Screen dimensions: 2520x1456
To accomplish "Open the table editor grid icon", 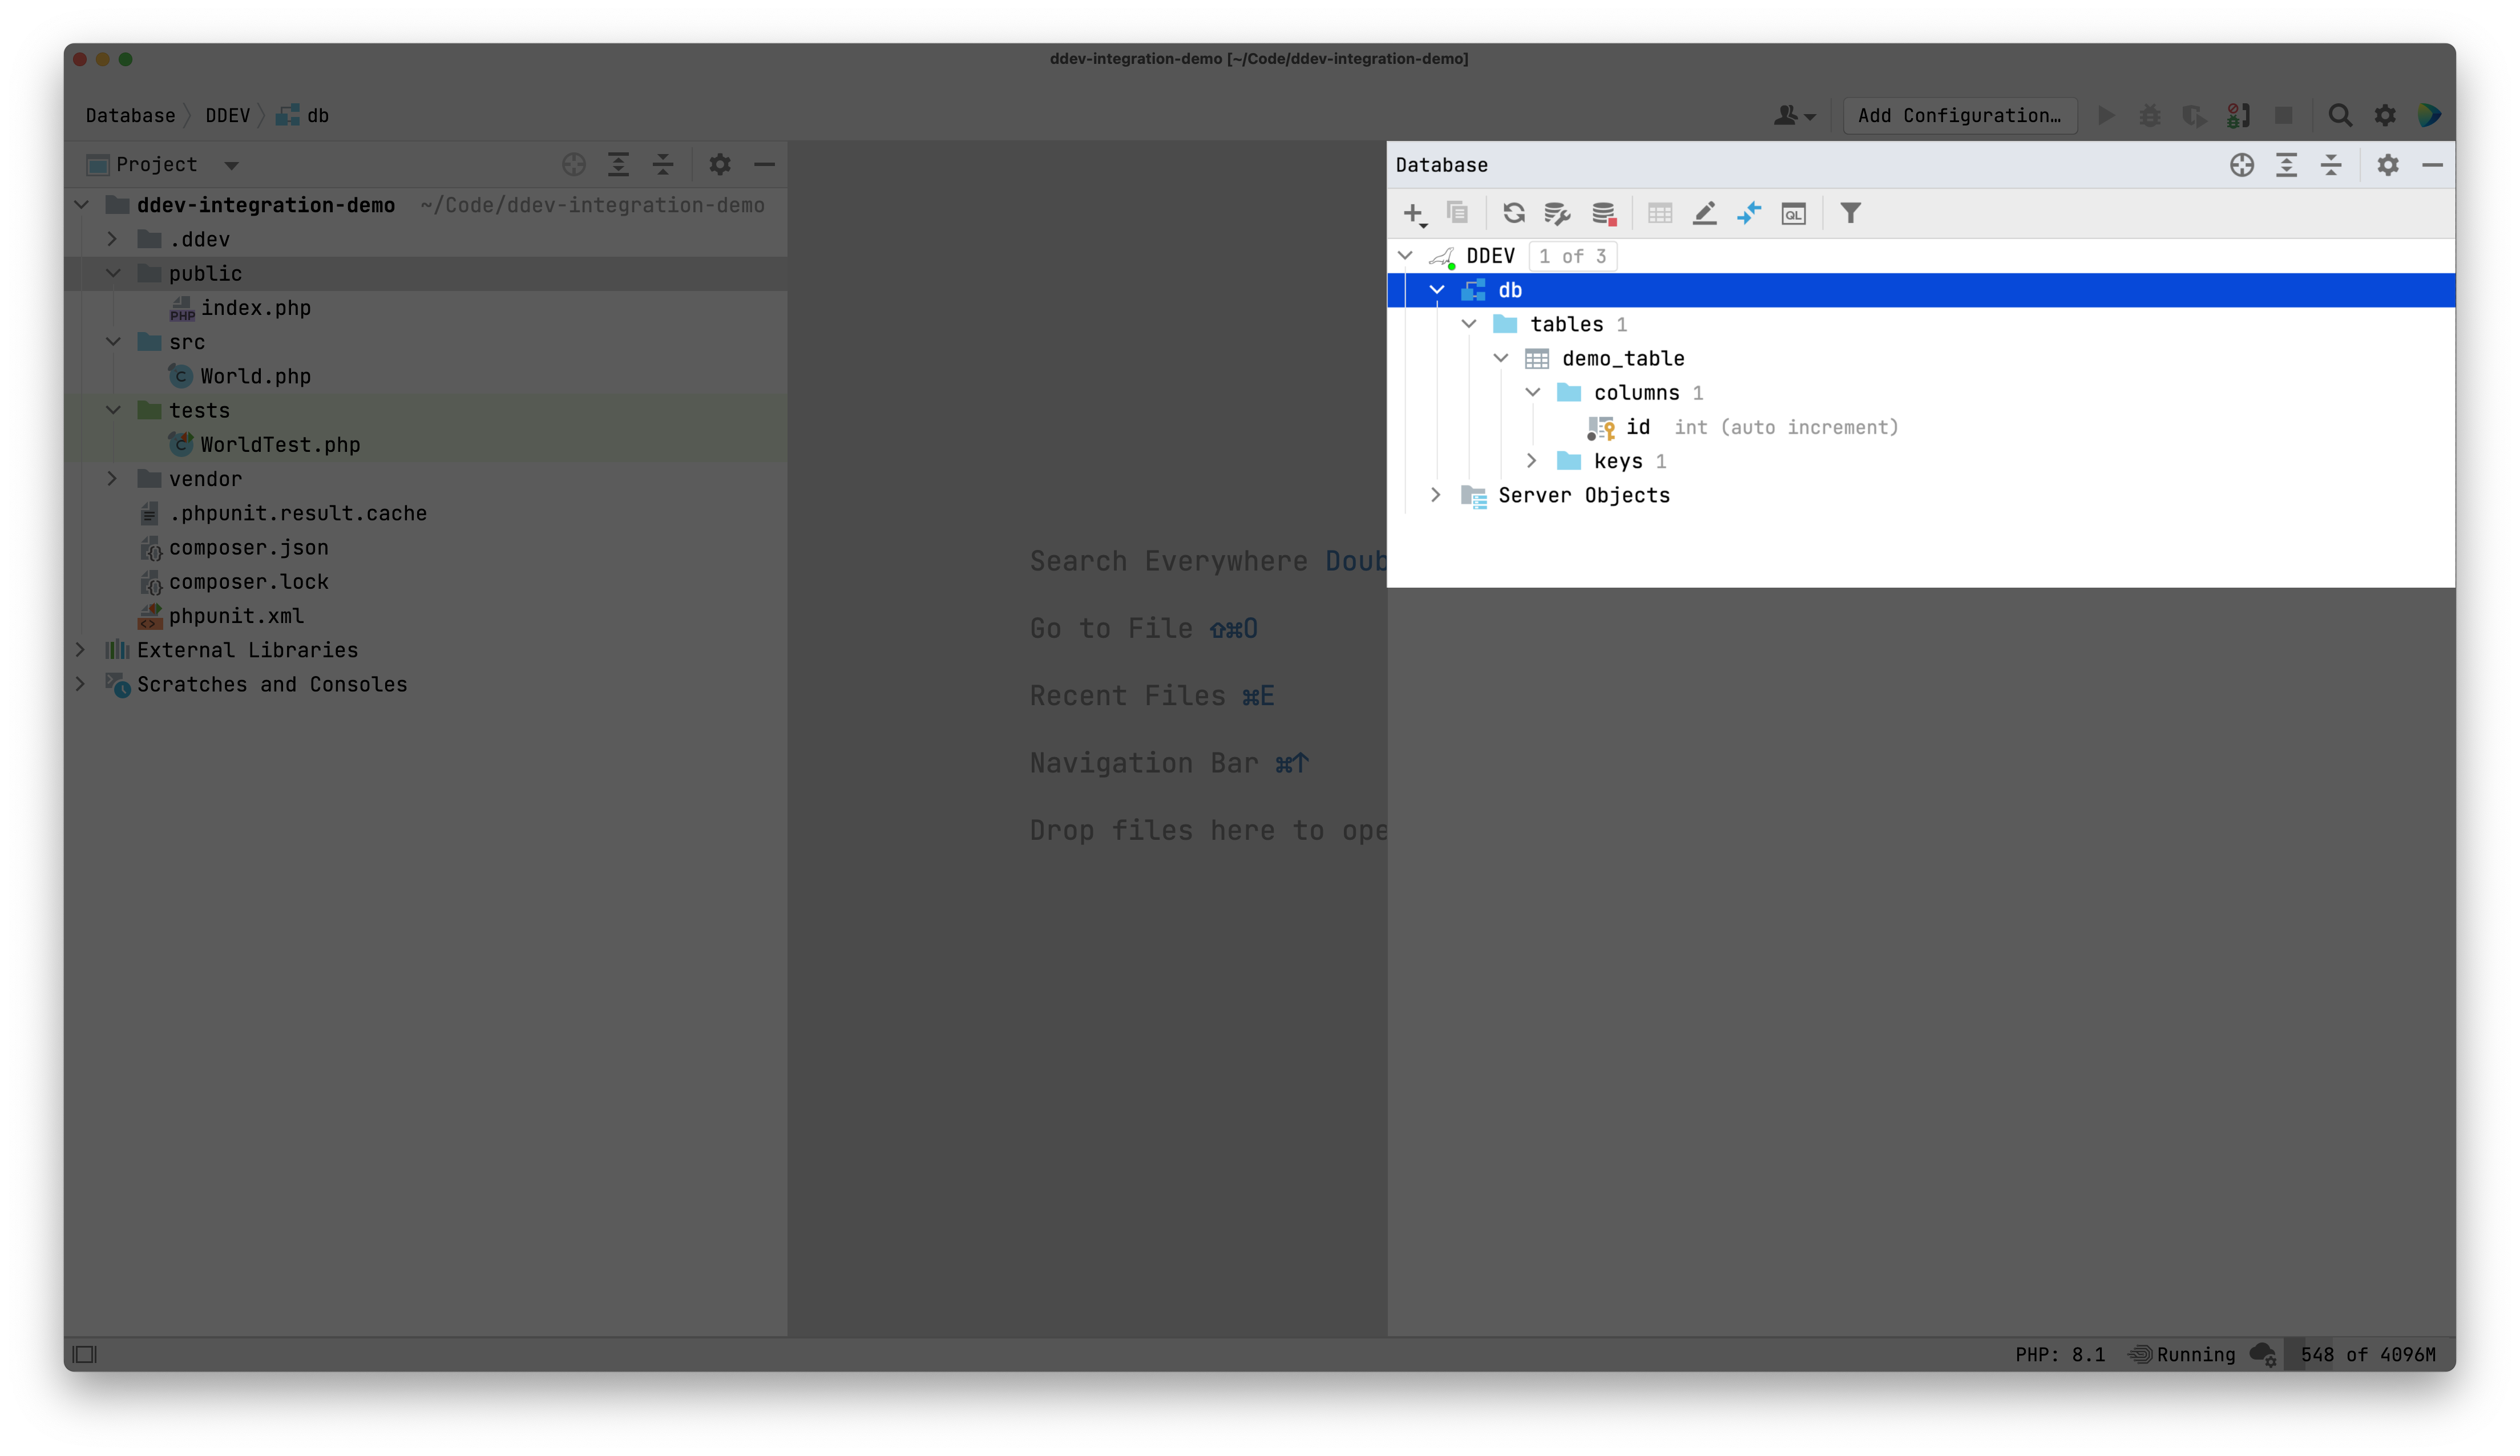I will (x=1660, y=213).
